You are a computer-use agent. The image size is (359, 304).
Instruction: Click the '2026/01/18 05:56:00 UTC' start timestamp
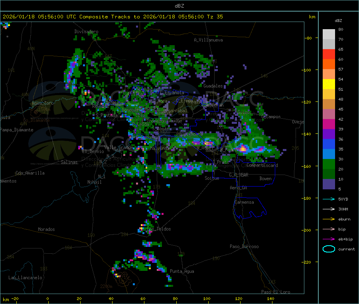[39, 17]
